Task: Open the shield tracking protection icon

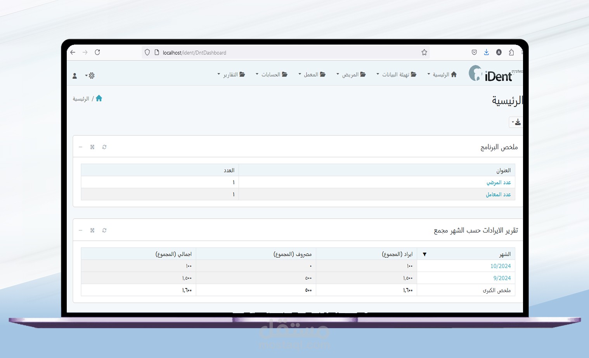Action: coord(147,52)
